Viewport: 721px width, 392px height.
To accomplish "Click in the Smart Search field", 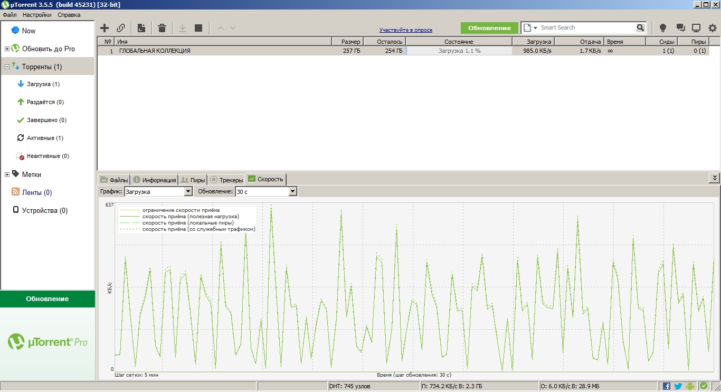I will [x=587, y=27].
